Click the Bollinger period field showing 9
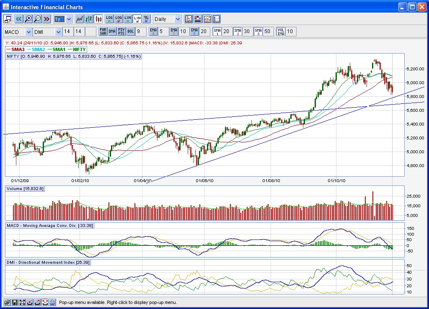429x309 pixels. pos(141,31)
